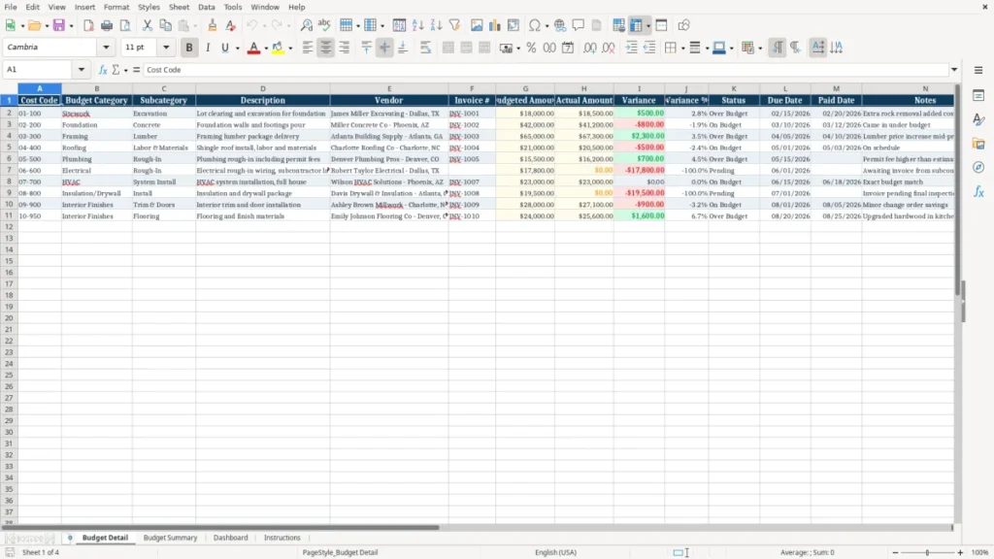994x559 pixels.
Task: Insert comment toolbar icon
Action: pyautogui.click(x=579, y=25)
